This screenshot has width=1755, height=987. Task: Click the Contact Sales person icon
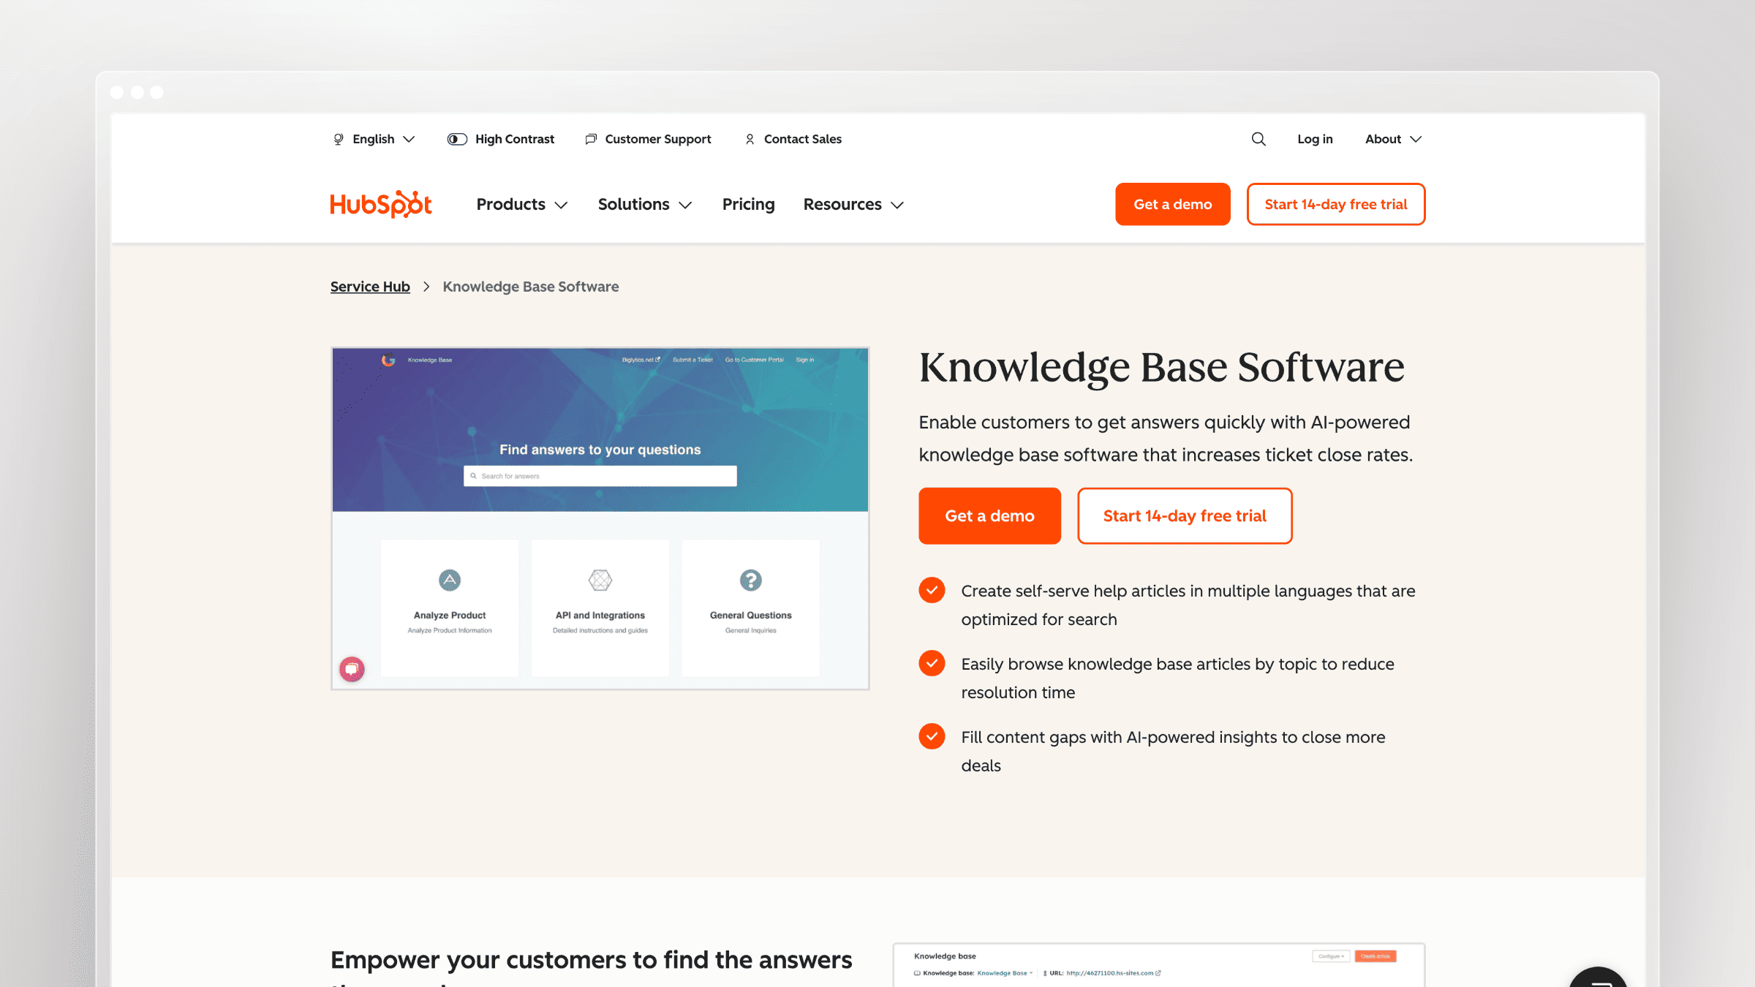750,139
